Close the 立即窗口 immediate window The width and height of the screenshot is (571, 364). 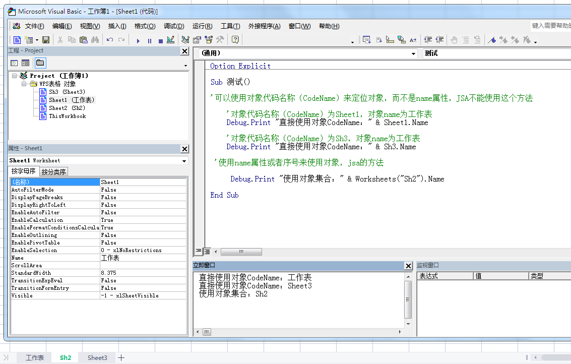point(408,266)
